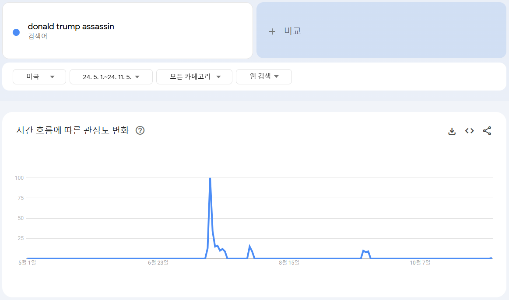
Task: Click the plus icon in the compare card
Action: 272,31
